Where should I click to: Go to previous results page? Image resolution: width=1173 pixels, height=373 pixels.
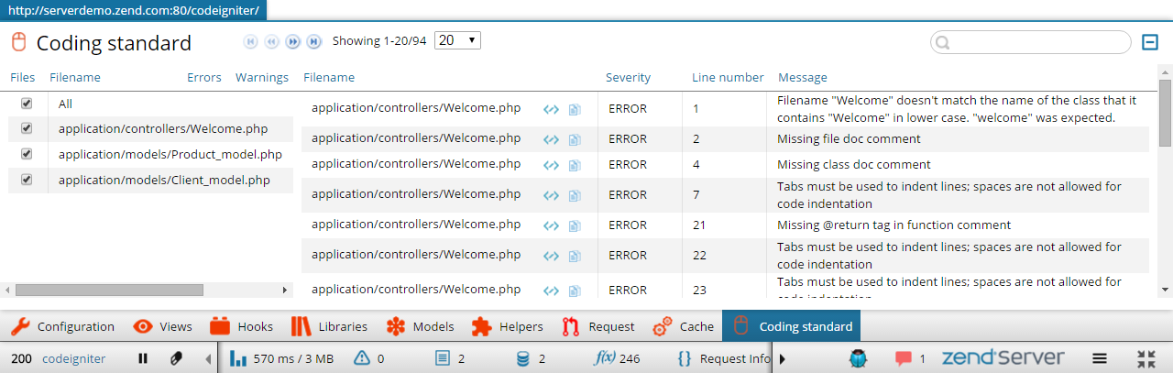[271, 41]
